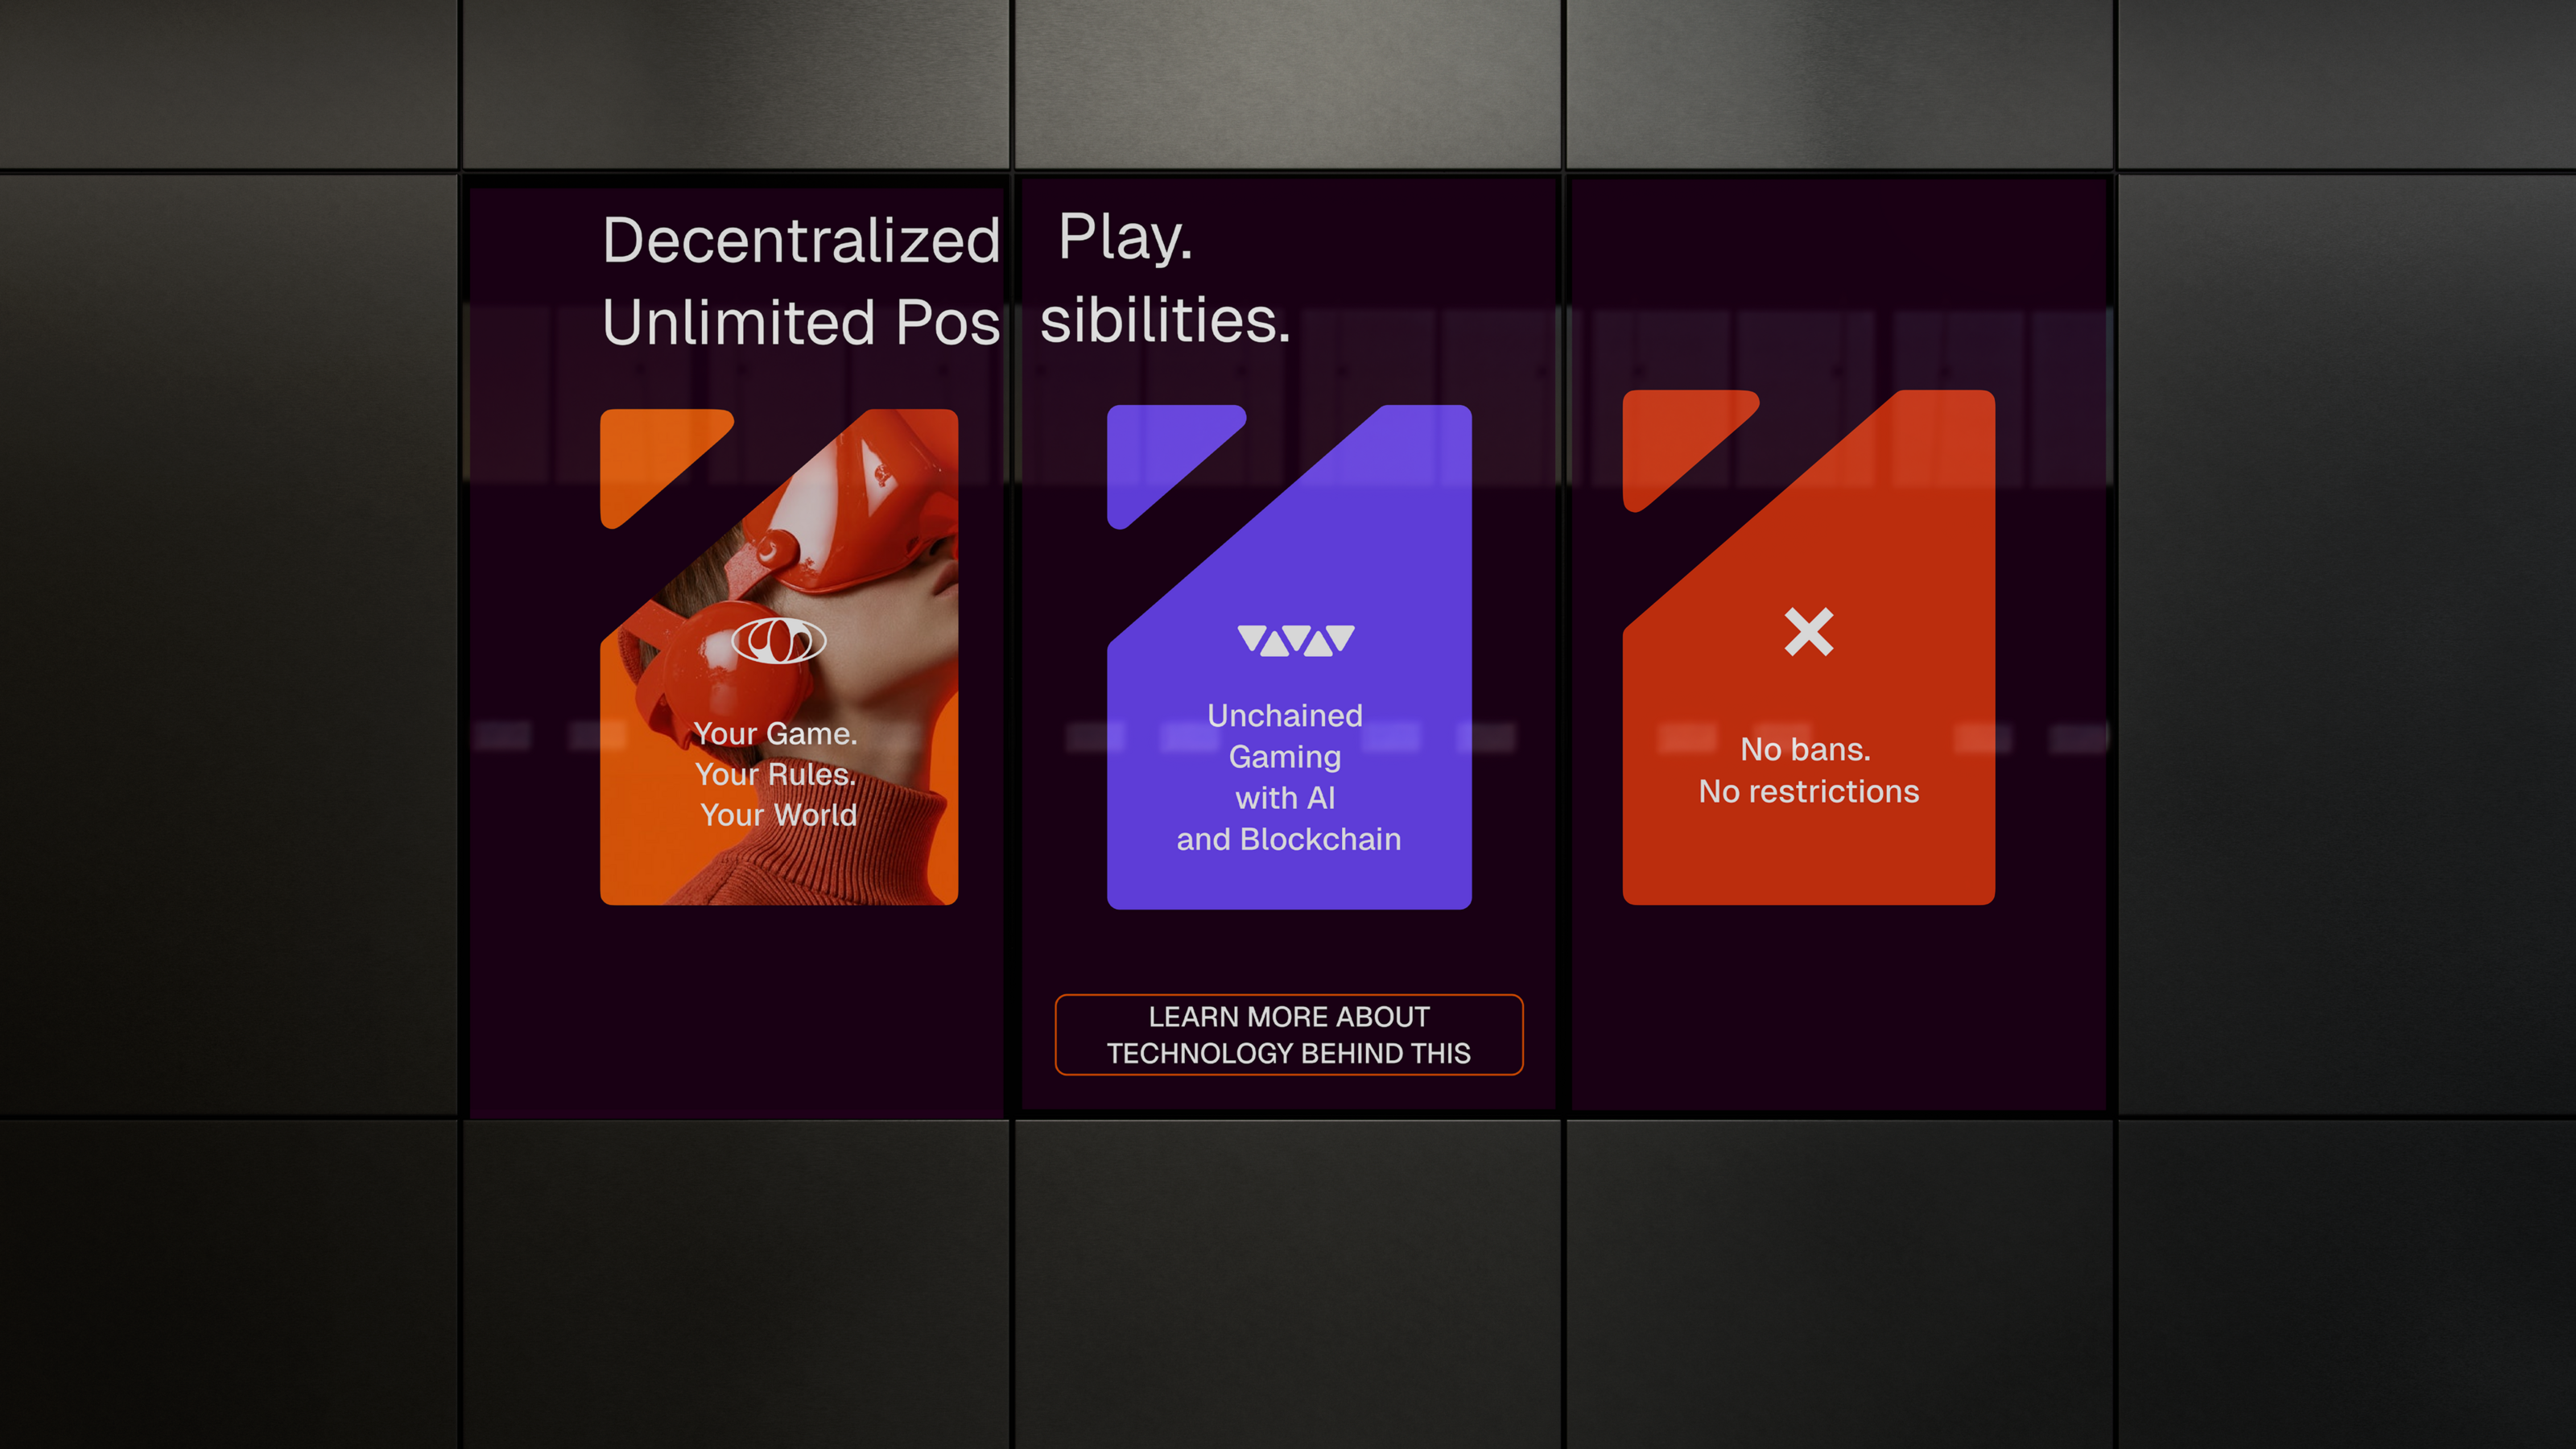Open Learn More About Technology button
The width and height of the screenshot is (2576, 1449).
1288,1034
